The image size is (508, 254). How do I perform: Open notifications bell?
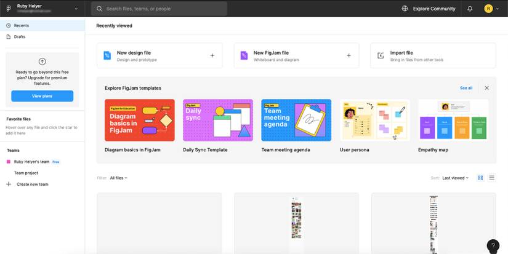470,9
